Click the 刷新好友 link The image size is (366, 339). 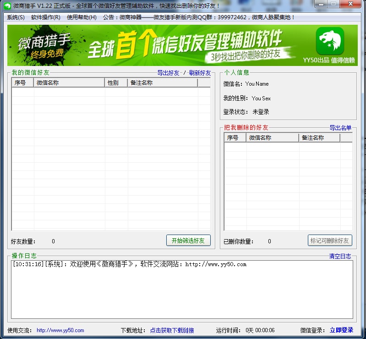pyautogui.click(x=200, y=73)
